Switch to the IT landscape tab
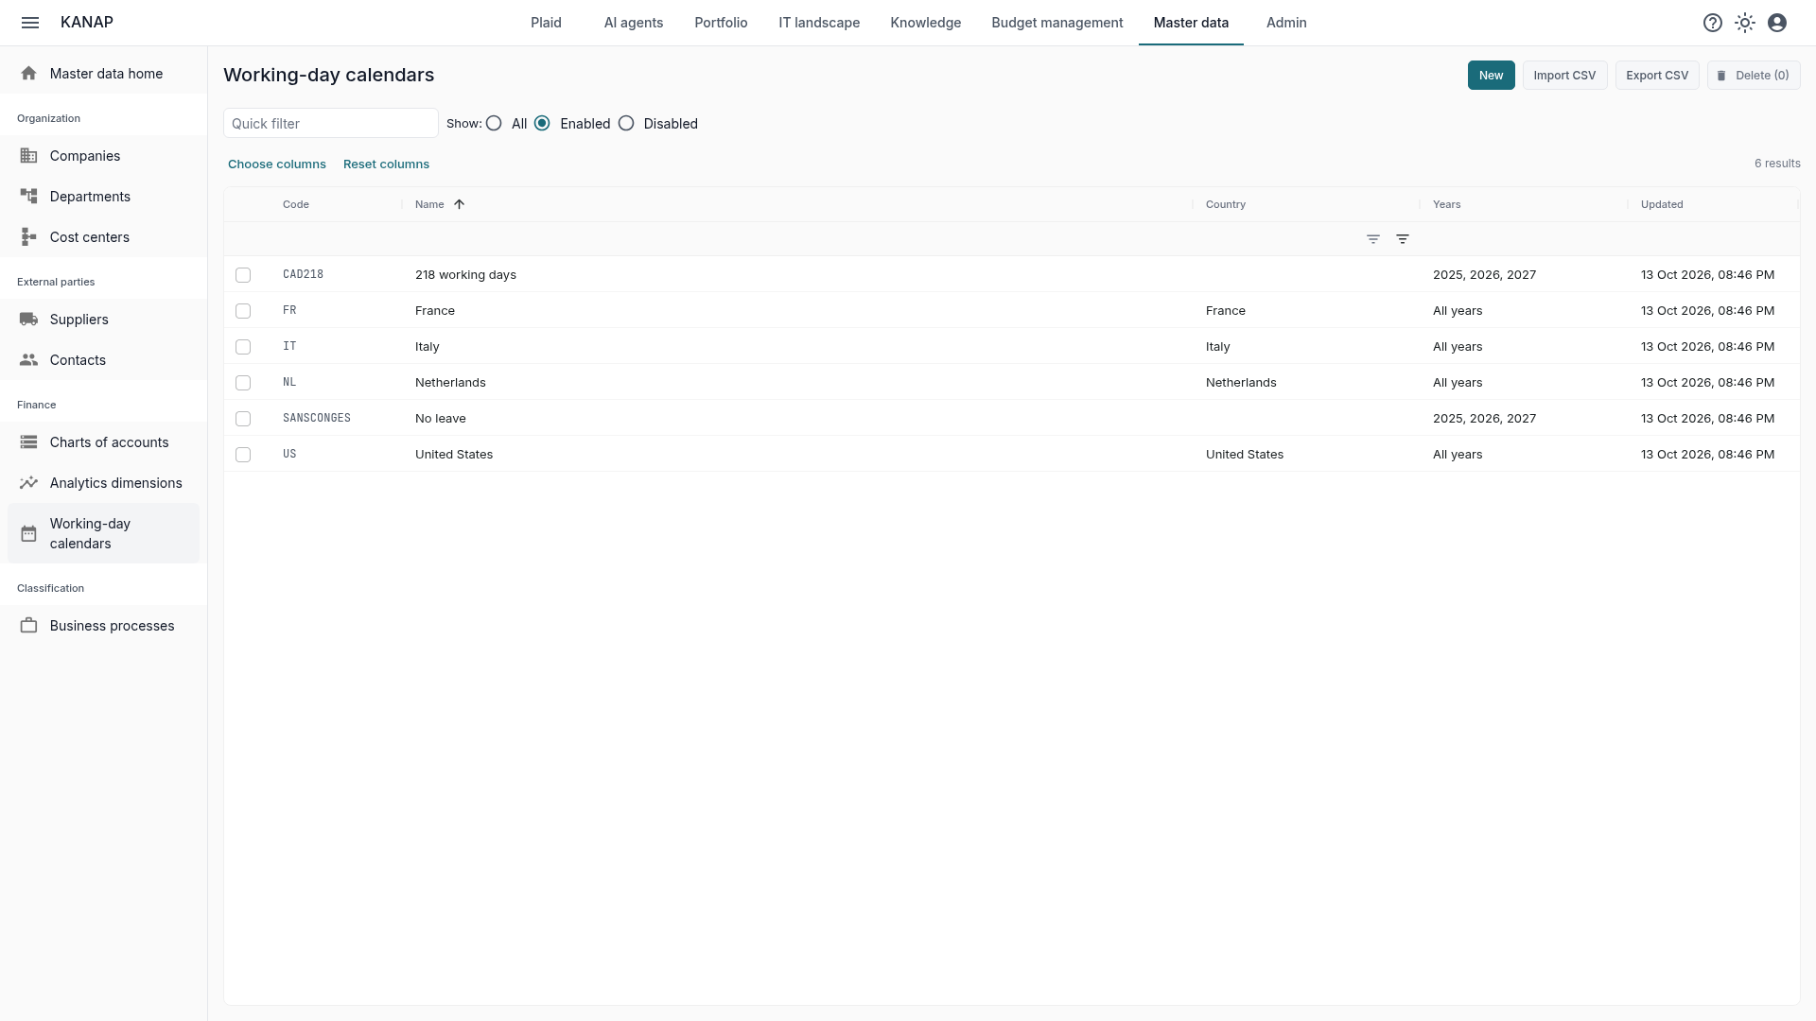Screen dimensions: 1816x1021 (819, 23)
